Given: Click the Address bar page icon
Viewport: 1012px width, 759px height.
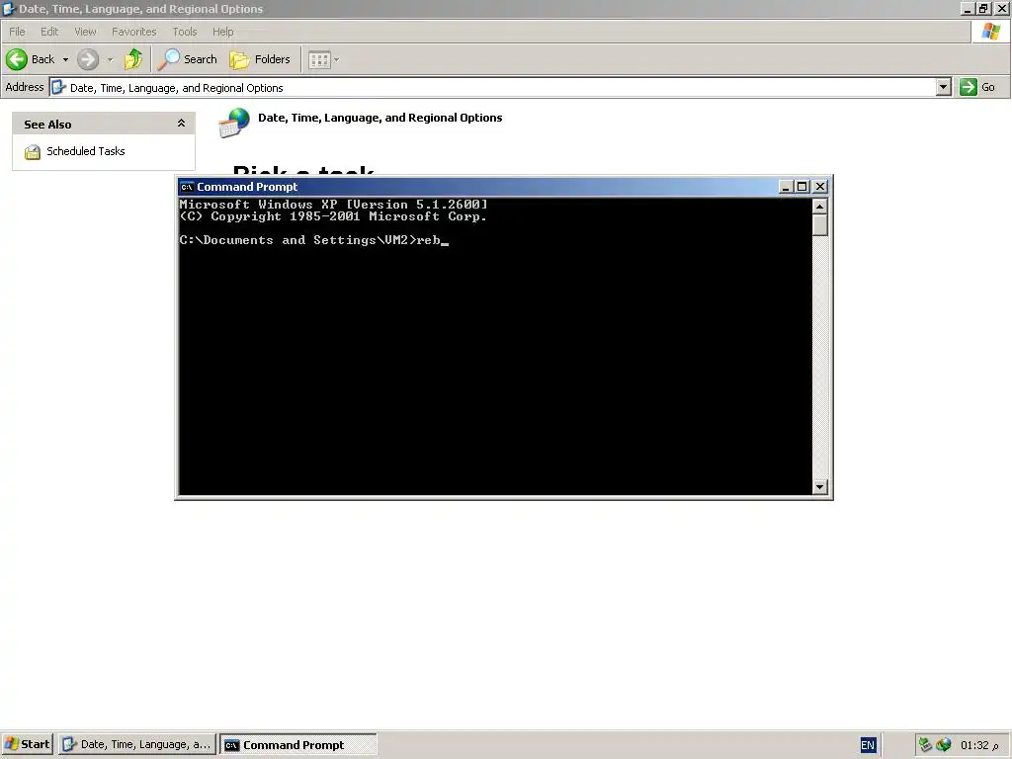Looking at the screenshot, I should click(x=58, y=87).
